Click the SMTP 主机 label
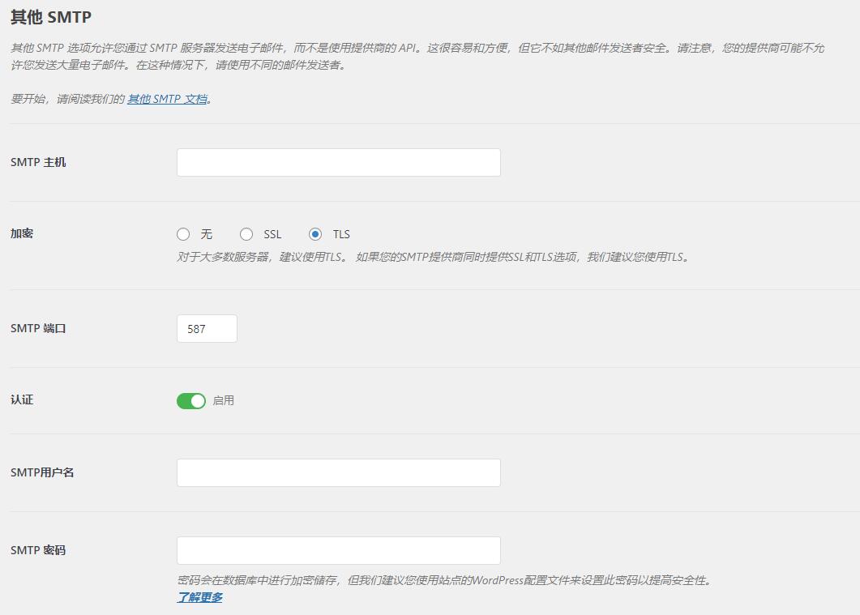 [x=38, y=162]
